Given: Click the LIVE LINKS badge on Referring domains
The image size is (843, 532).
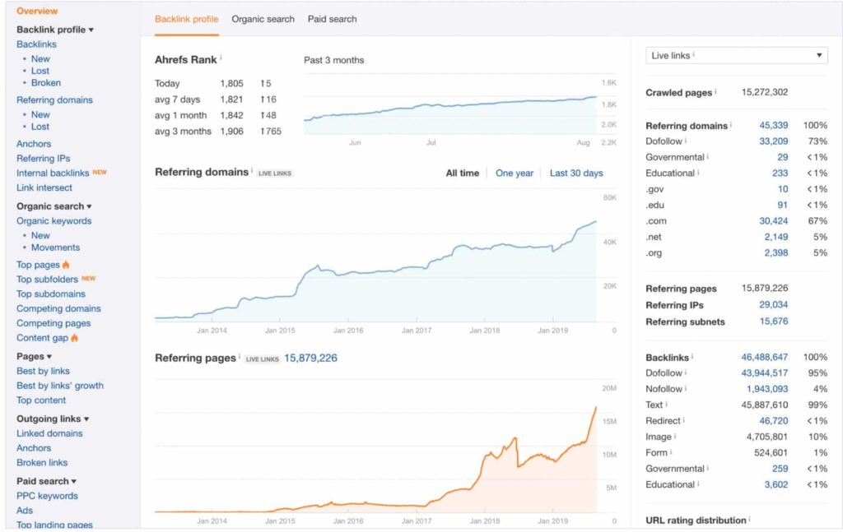Looking at the screenshot, I should [x=273, y=173].
